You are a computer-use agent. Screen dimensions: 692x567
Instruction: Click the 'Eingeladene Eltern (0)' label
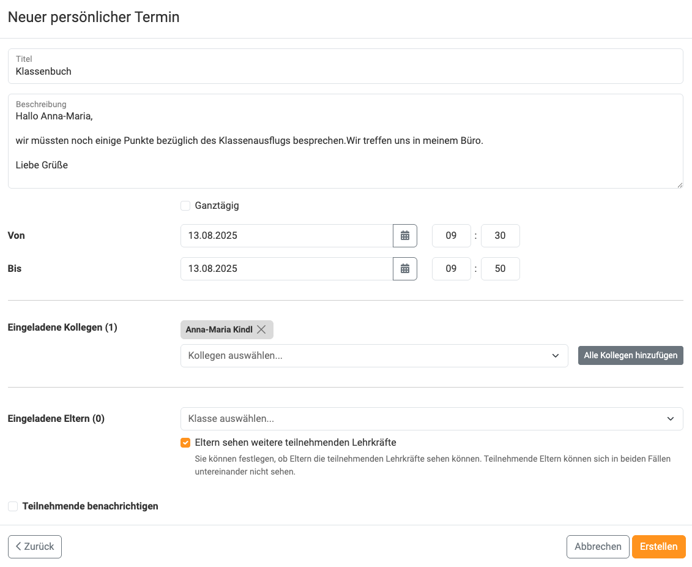pos(56,419)
